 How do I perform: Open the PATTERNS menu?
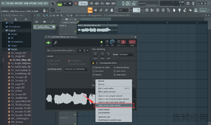[19, 3]
